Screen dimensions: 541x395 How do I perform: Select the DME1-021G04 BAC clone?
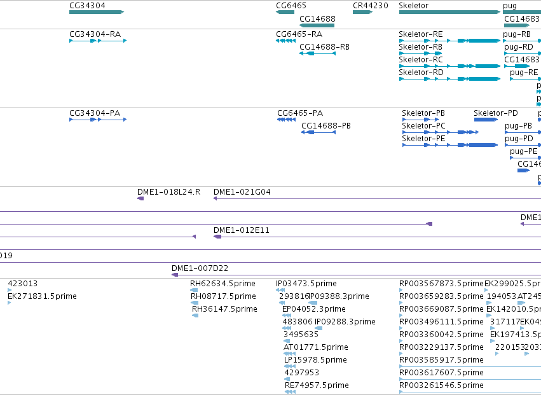pos(377,199)
